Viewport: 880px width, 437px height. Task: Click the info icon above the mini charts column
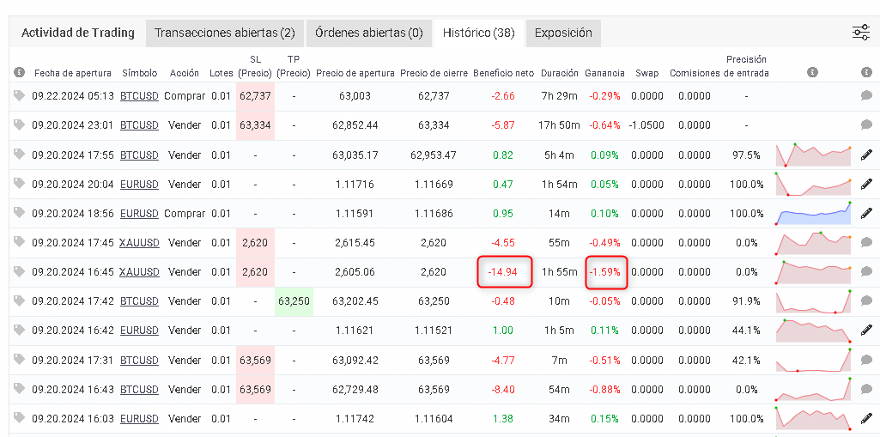click(x=812, y=72)
